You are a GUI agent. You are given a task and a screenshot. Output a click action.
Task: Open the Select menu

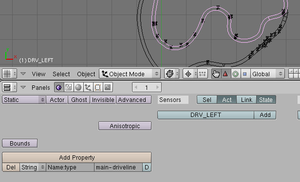pyautogui.click(x=61, y=74)
